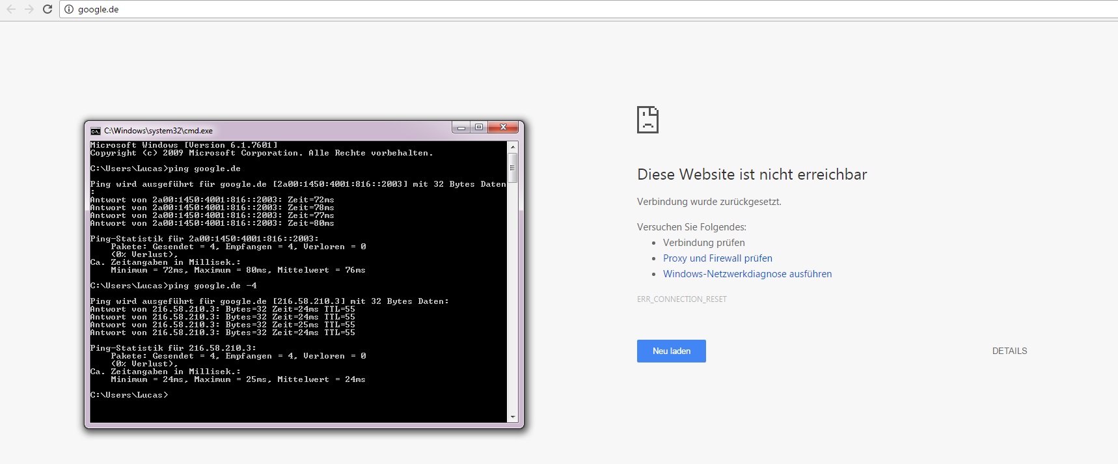Image resolution: width=1118 pixels, height=464 pixels.
Task: Click the cmd.exe title bar icon
Action: [x=96, y=131]
